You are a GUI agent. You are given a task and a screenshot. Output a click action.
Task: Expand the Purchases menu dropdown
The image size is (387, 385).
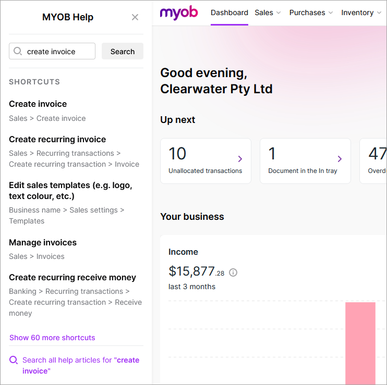click(311, 13)
